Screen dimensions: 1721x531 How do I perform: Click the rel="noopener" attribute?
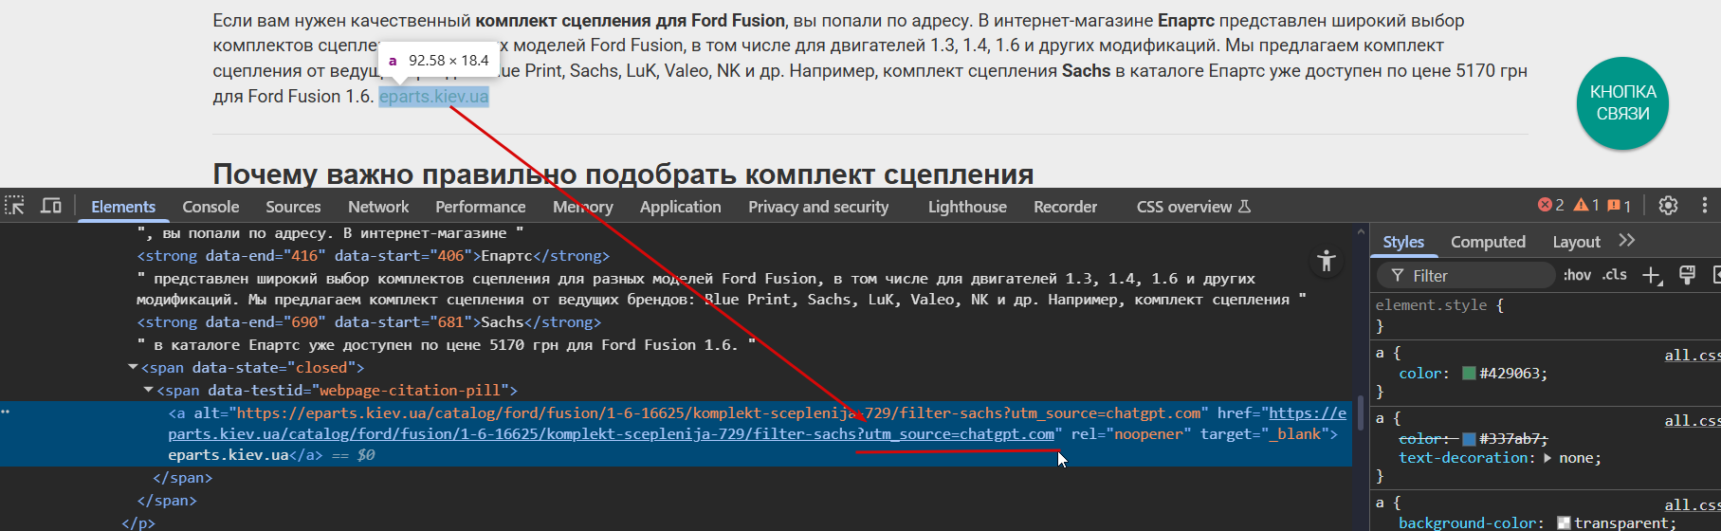(1131, 434)
